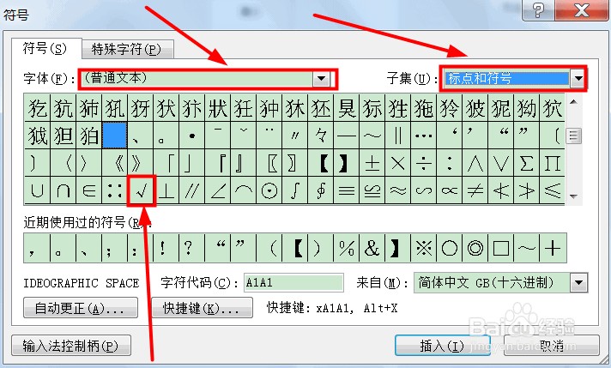Close the symbol dialog window
This screenshot has height=368, width=611.
point(582,9)
